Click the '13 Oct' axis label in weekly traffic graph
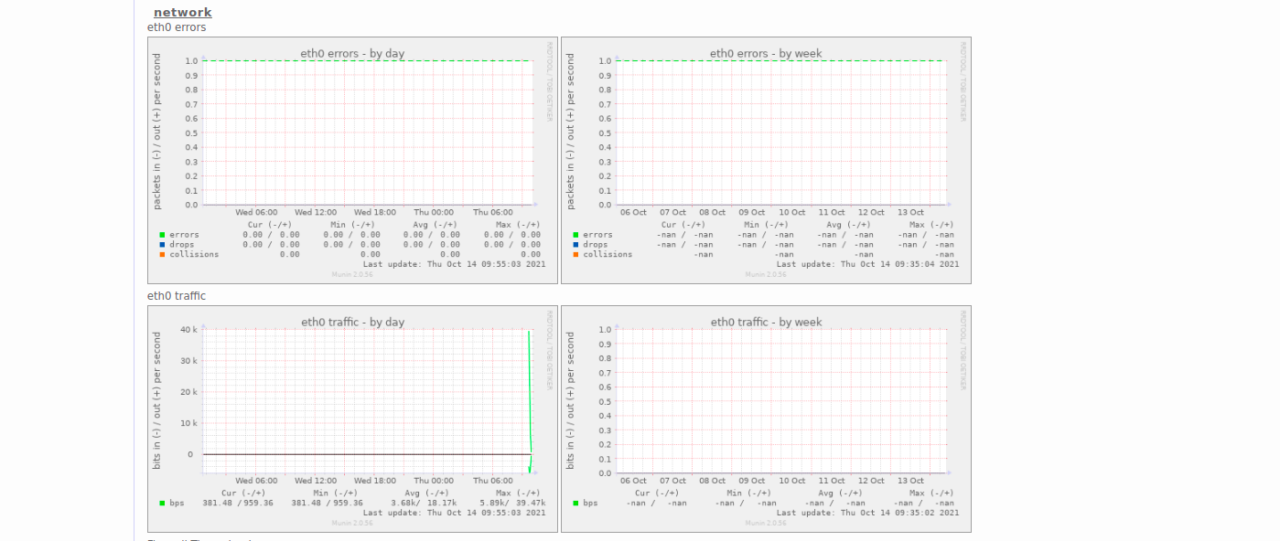This screenshot has height=541, width=1280. tap(911, 481)
